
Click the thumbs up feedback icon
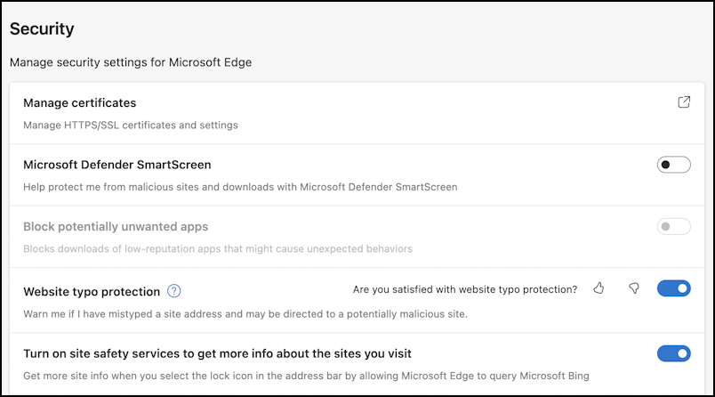(599, 288)
